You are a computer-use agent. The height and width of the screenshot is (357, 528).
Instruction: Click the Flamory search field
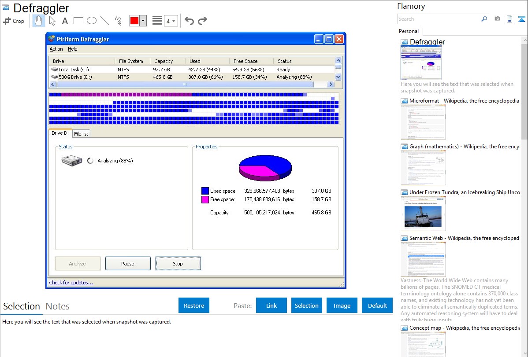point(439,19)
